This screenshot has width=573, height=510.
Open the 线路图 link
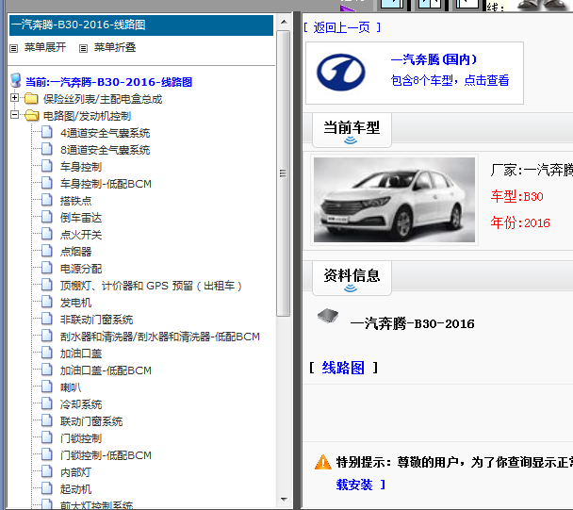pyautogui.click(x=343, y=368)
